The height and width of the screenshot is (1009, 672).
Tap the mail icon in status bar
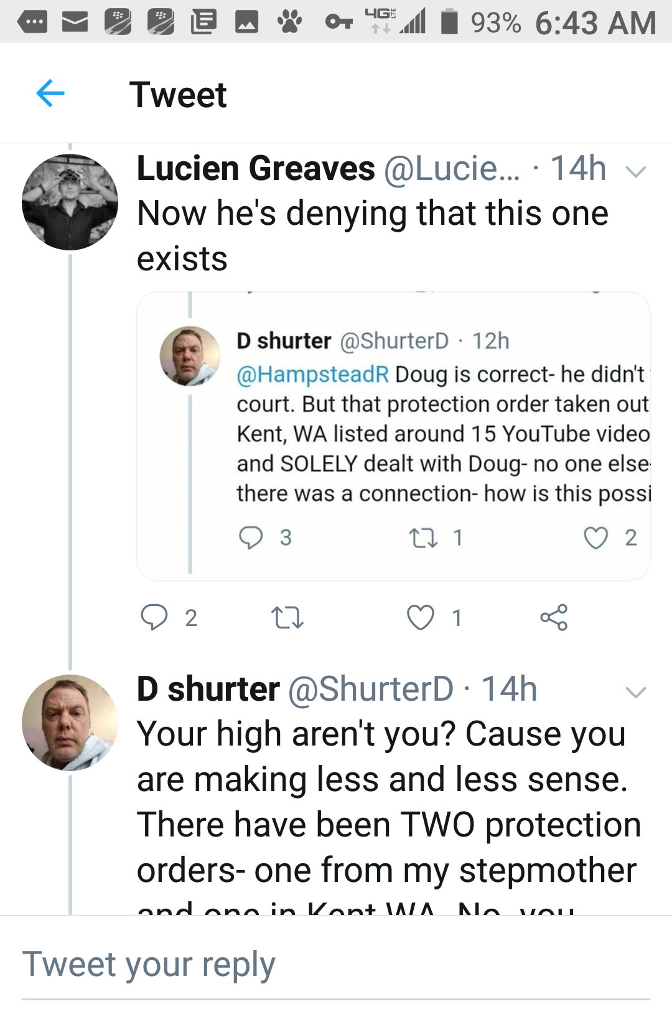75,23
